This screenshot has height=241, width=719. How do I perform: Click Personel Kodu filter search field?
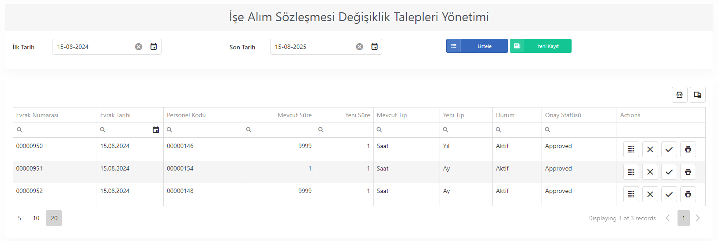203,130
